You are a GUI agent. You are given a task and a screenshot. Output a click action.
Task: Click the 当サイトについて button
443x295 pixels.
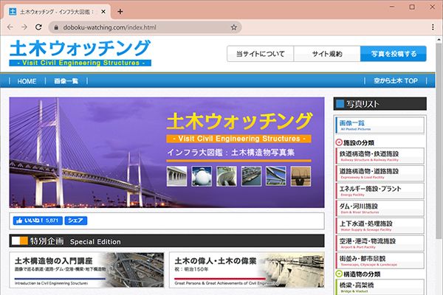[x=261, y=54]
